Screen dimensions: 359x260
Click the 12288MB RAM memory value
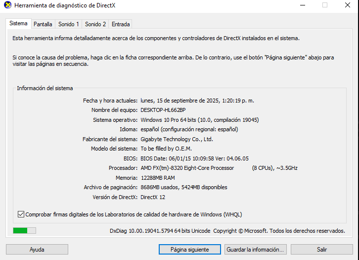point(158,178)
